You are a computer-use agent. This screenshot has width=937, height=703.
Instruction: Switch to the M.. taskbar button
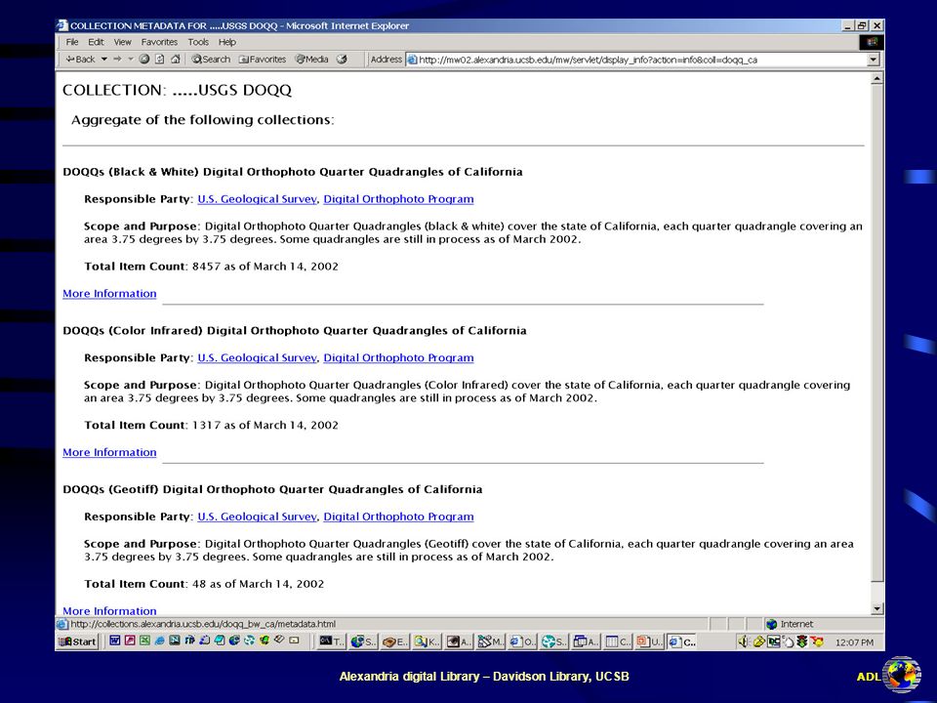pyautogui.click(x=490, y=641)
